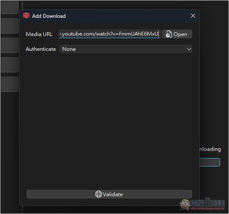229x214 pixels.
Task: Select the fourth sidebar navigation item
Action: 9,65
